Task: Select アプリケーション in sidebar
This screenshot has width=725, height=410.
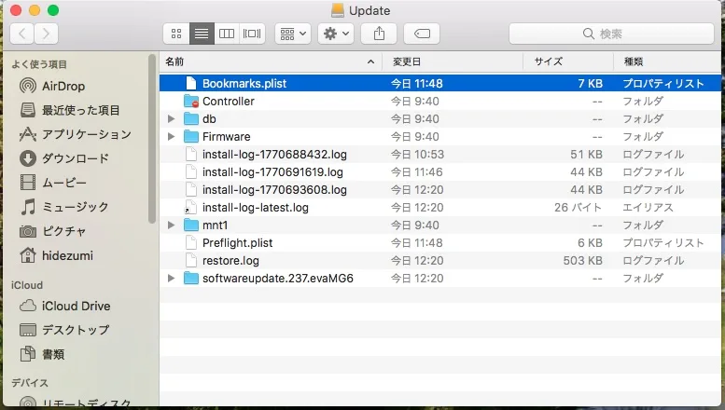Action: (86, 134)
